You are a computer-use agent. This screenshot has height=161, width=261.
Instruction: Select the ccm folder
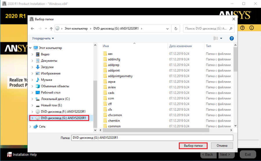pyautogui.click(x=111, y=98)
